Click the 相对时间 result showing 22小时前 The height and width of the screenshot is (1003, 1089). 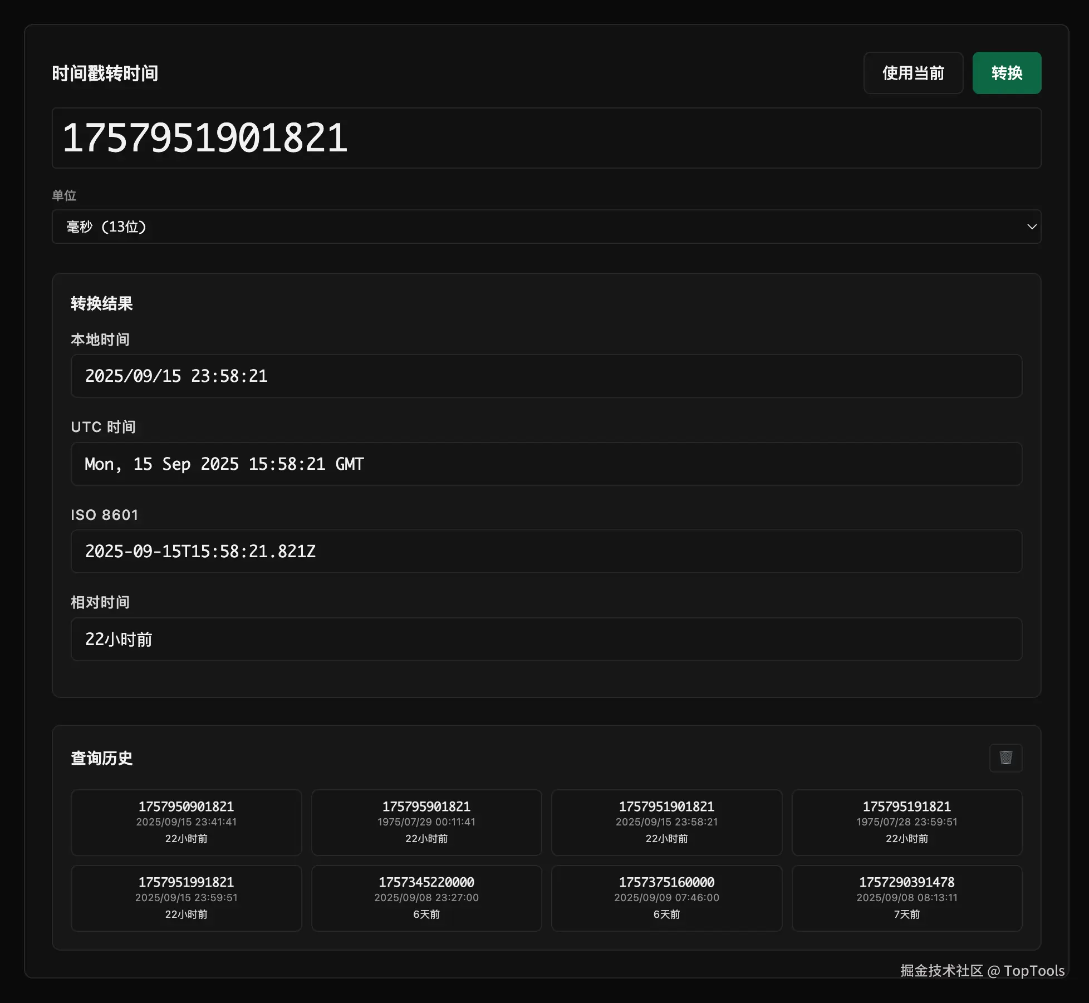[x=546, y=640]
